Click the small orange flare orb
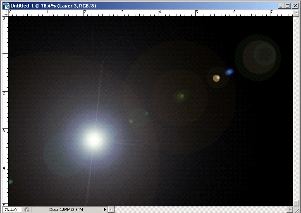This screenshot has width=301, height=213. click(x=216, y=78)
